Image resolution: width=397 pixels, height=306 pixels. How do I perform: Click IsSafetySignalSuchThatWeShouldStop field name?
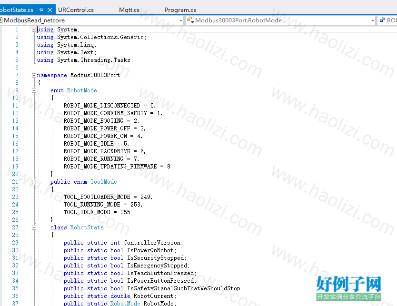pos(184,288)
